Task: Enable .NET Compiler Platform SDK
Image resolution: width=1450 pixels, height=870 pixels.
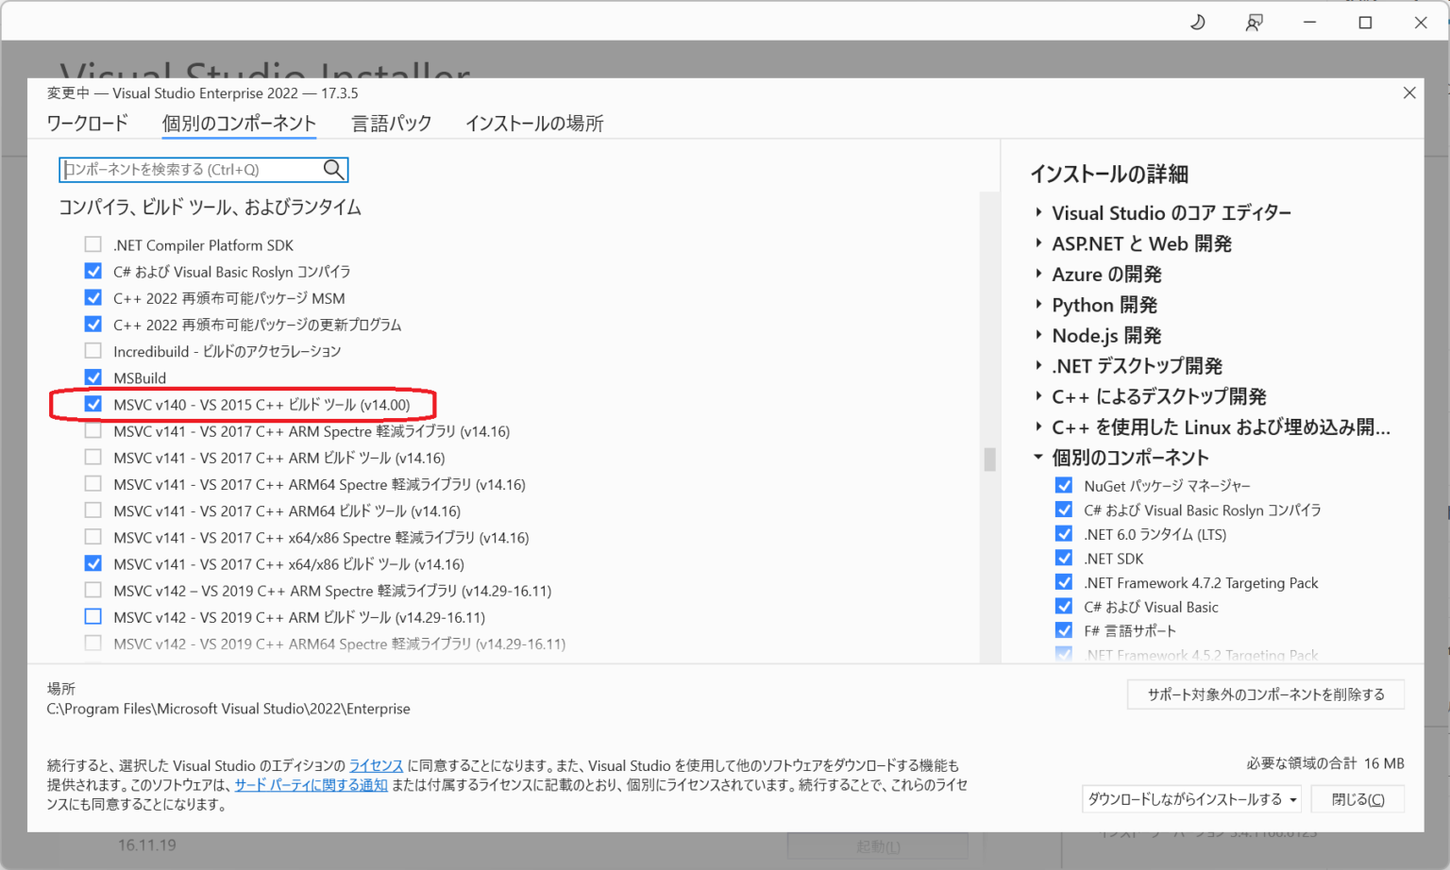Action: coord(93,243)
